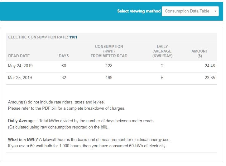Click the 'ELECTRIC CONSUMPTION RATE' label

tap(38, 37)
